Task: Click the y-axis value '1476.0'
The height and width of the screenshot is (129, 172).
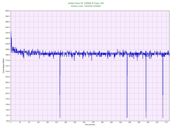Action: (8, 104)
